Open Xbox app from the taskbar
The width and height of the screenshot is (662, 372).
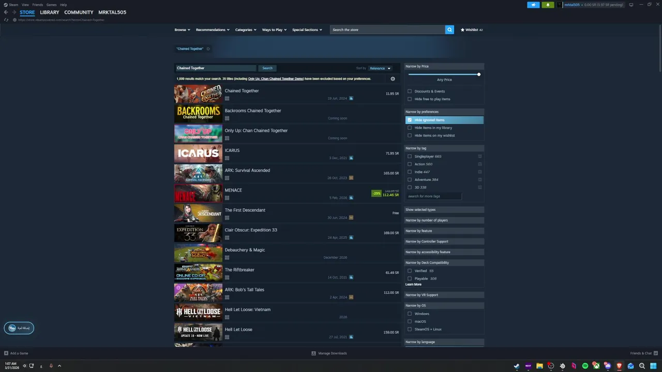tap(596, 366)
